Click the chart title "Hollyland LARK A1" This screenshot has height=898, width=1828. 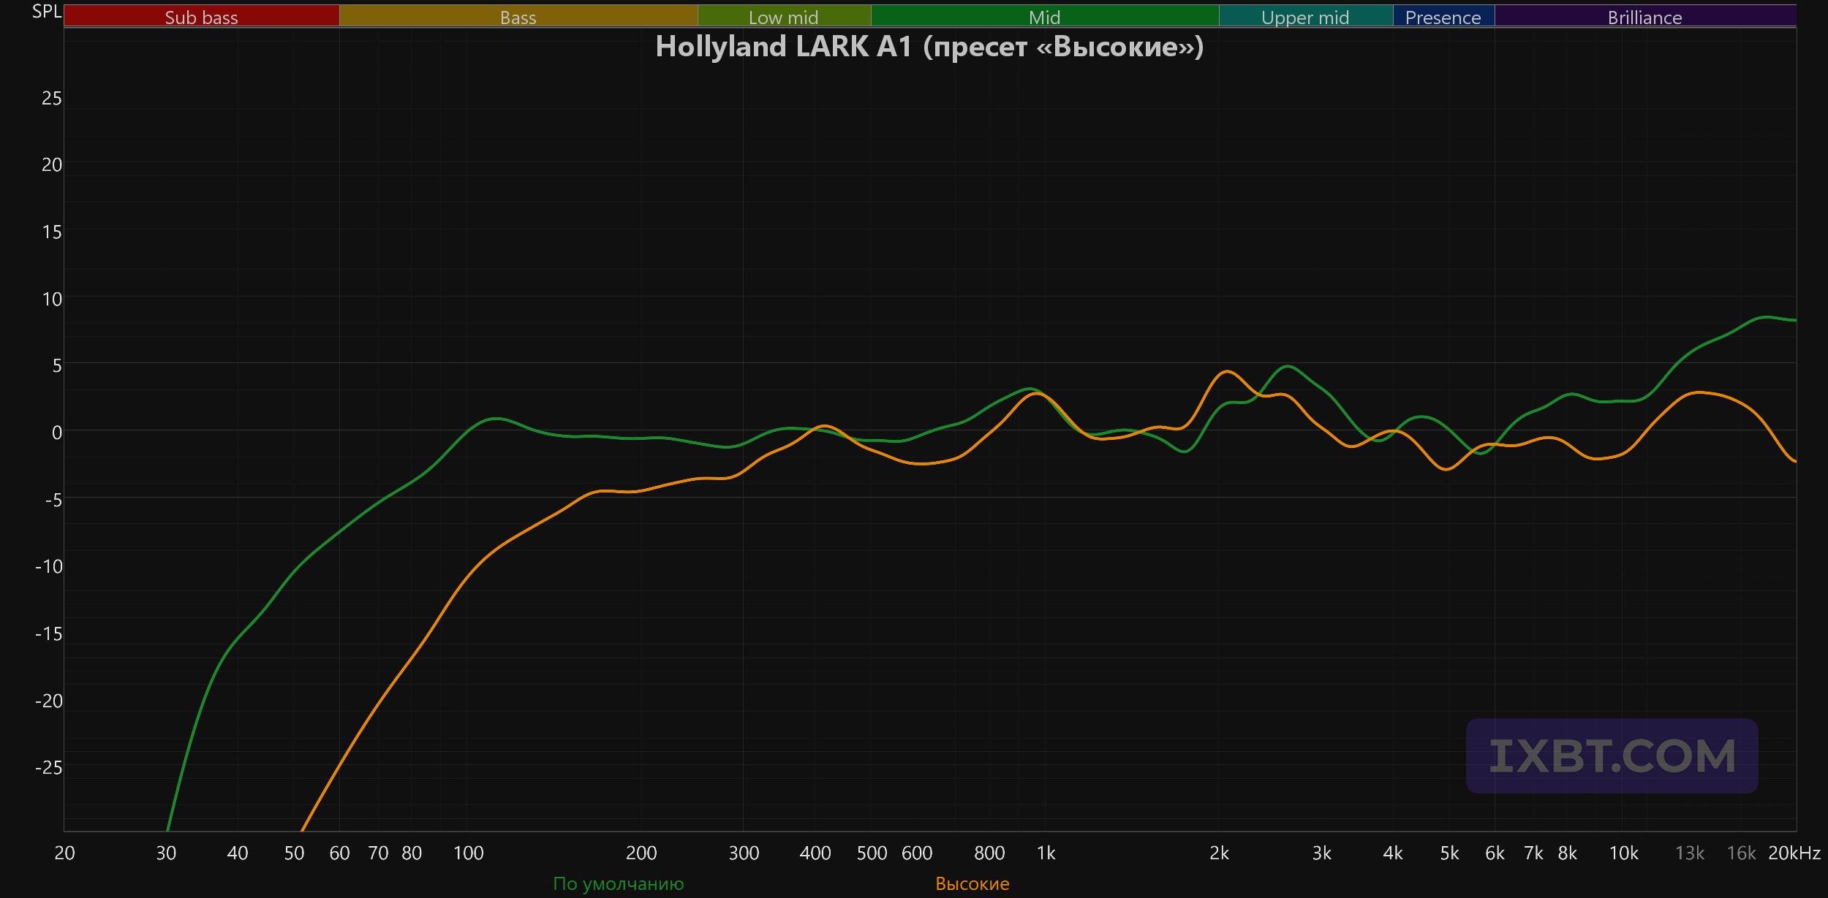pyautogui.click(x=784, y=47)
